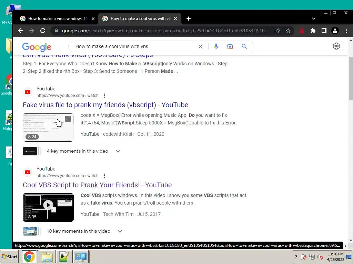Image resolution: width=353 pixels, height=264 pixels.
Task: Click the address bar URL
Action: [165, 31]
